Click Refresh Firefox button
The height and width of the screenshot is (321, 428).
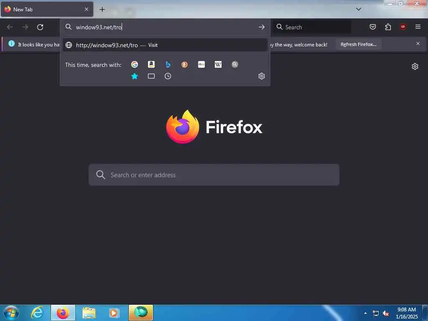point(358,44)
